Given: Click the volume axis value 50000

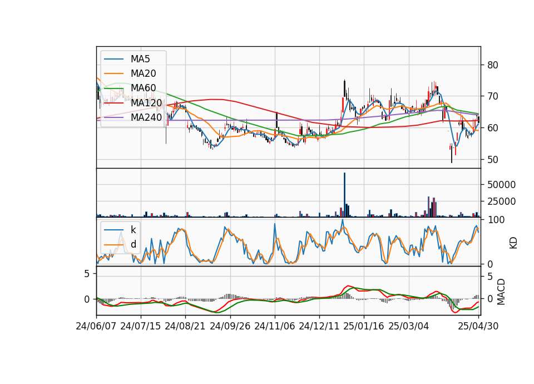Looking at the screenshot, I should click(x=501, y=185).
